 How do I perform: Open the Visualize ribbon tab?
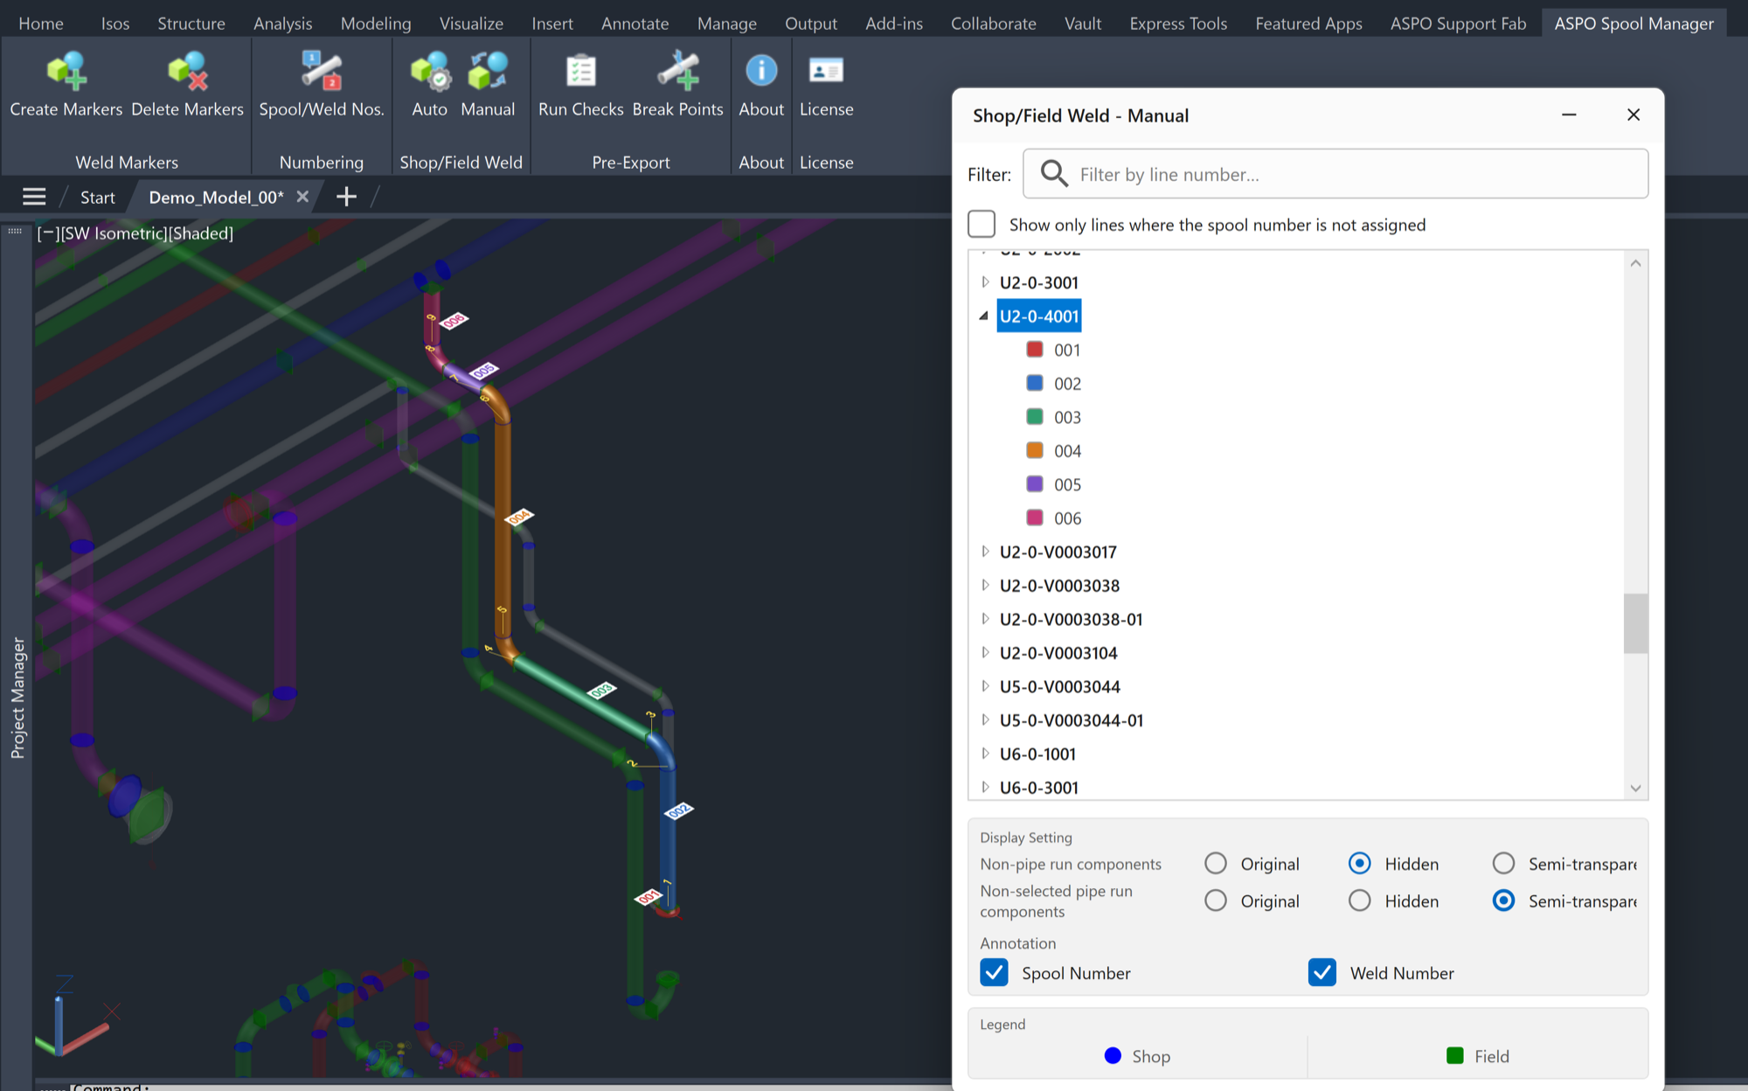(x=471, y=24)
